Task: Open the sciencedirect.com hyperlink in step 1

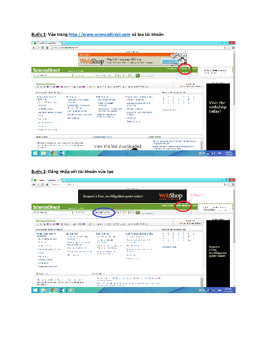Action: point(100,34)
